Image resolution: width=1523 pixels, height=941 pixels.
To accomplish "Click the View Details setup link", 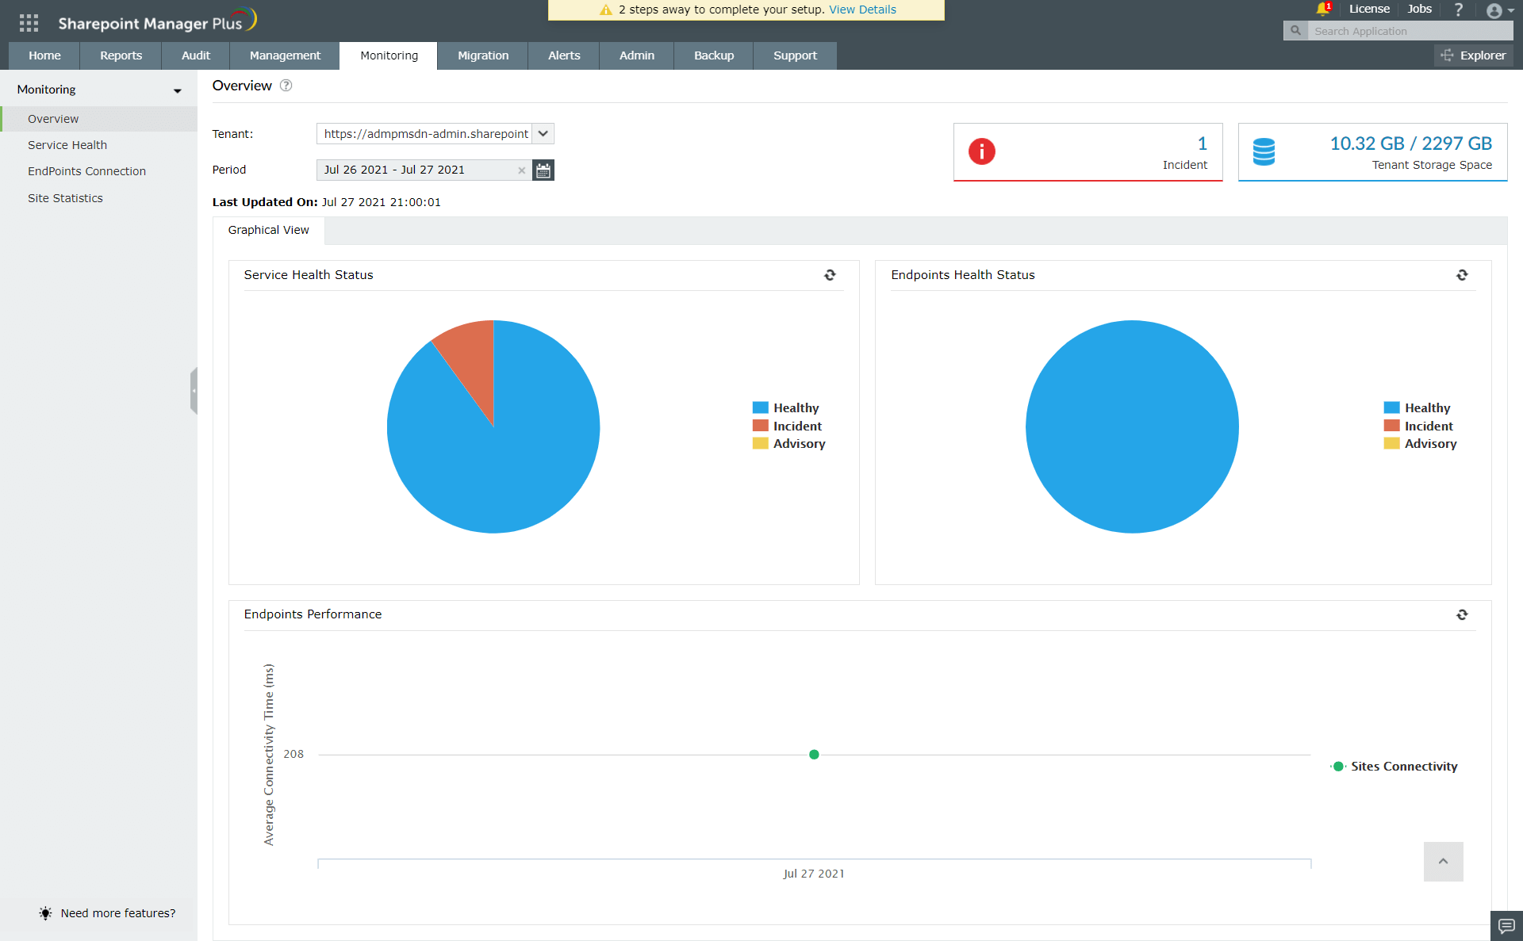I will tap(862, 10).
